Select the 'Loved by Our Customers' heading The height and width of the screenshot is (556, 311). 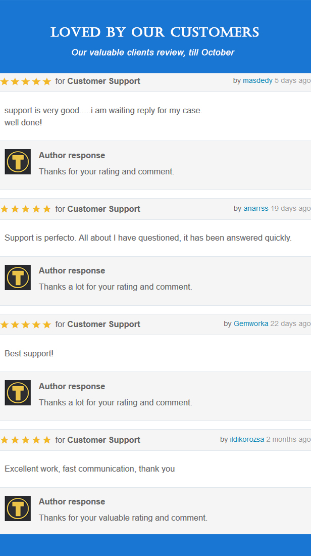155,32
